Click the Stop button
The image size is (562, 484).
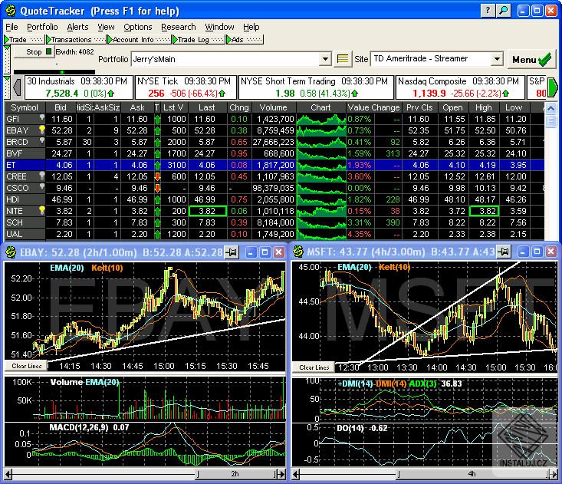click(34, 52)
